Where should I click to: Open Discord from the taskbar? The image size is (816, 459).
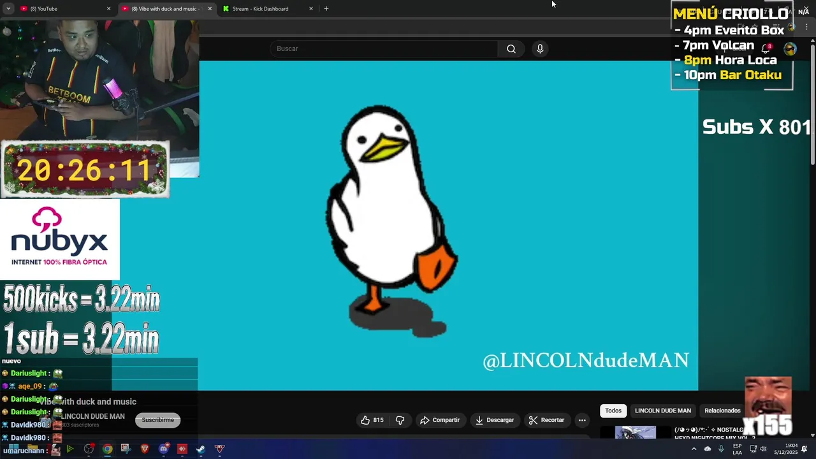[164, 449]
